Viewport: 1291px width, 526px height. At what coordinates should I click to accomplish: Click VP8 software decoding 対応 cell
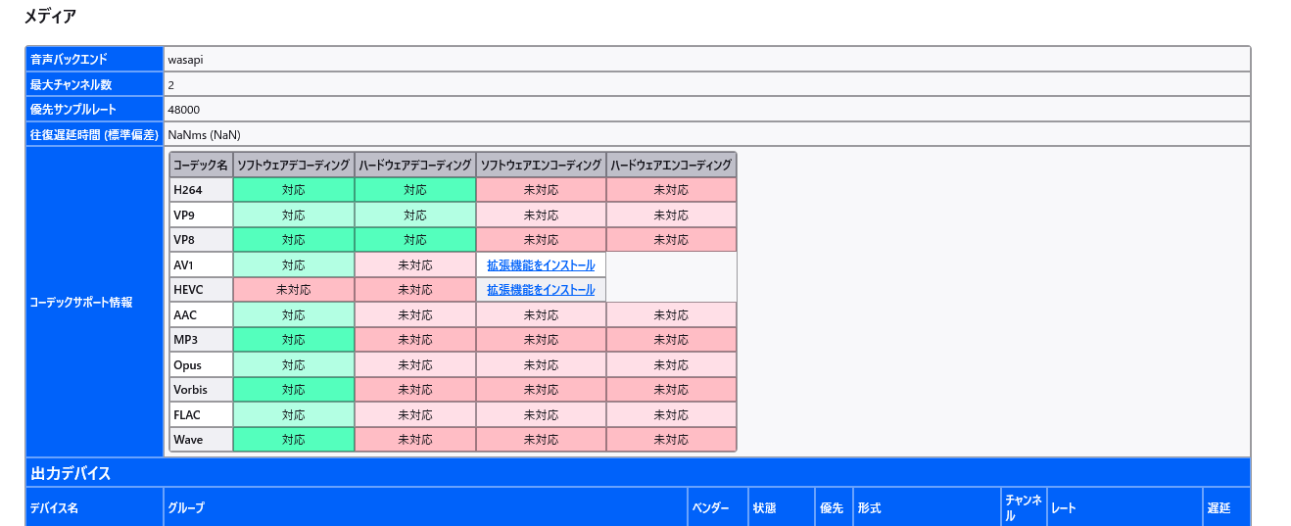pyautogui.click(x=294, y=240)
